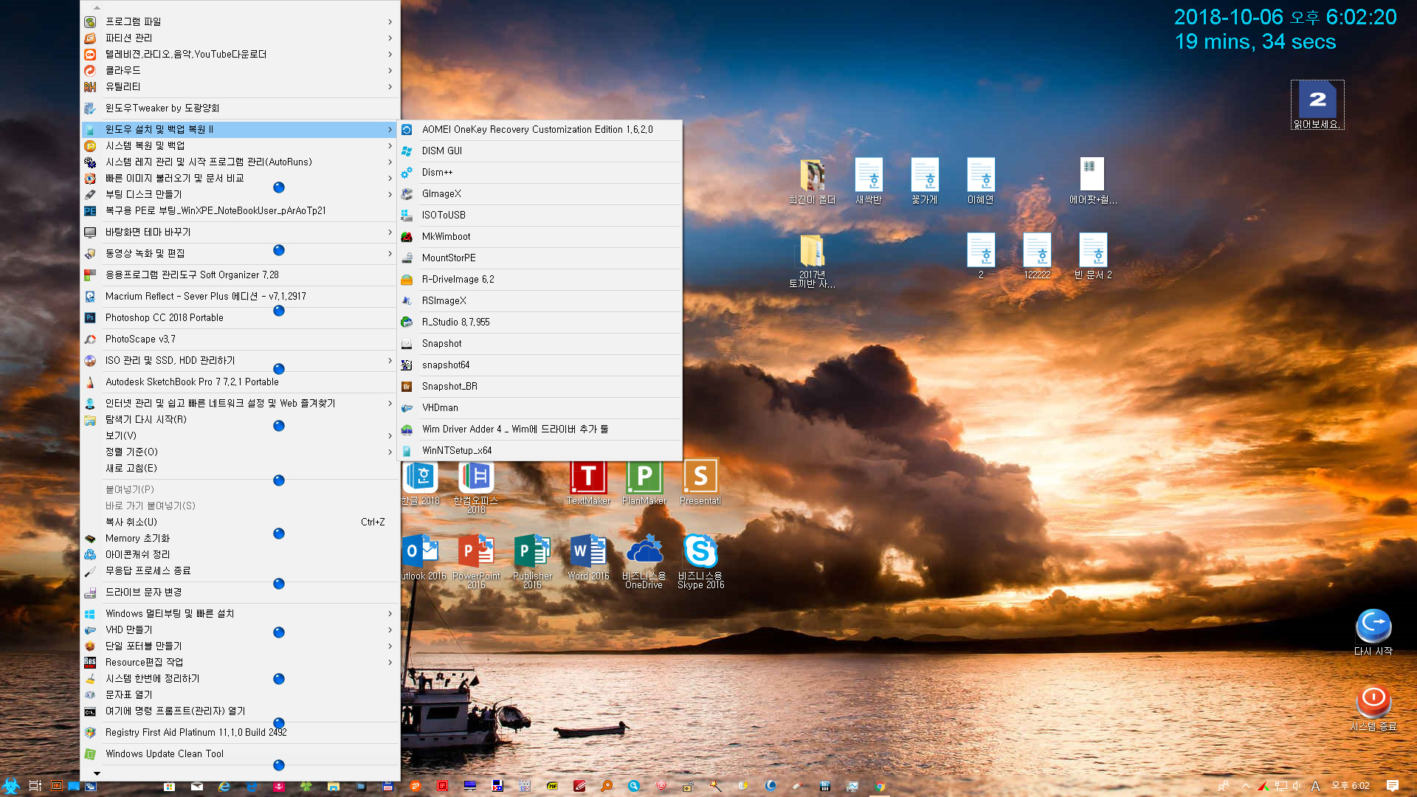Click the Wim Driver Adder 4 icon
Image resolution: width=1417 pixels, height=797 pixels.
(407, 429)
